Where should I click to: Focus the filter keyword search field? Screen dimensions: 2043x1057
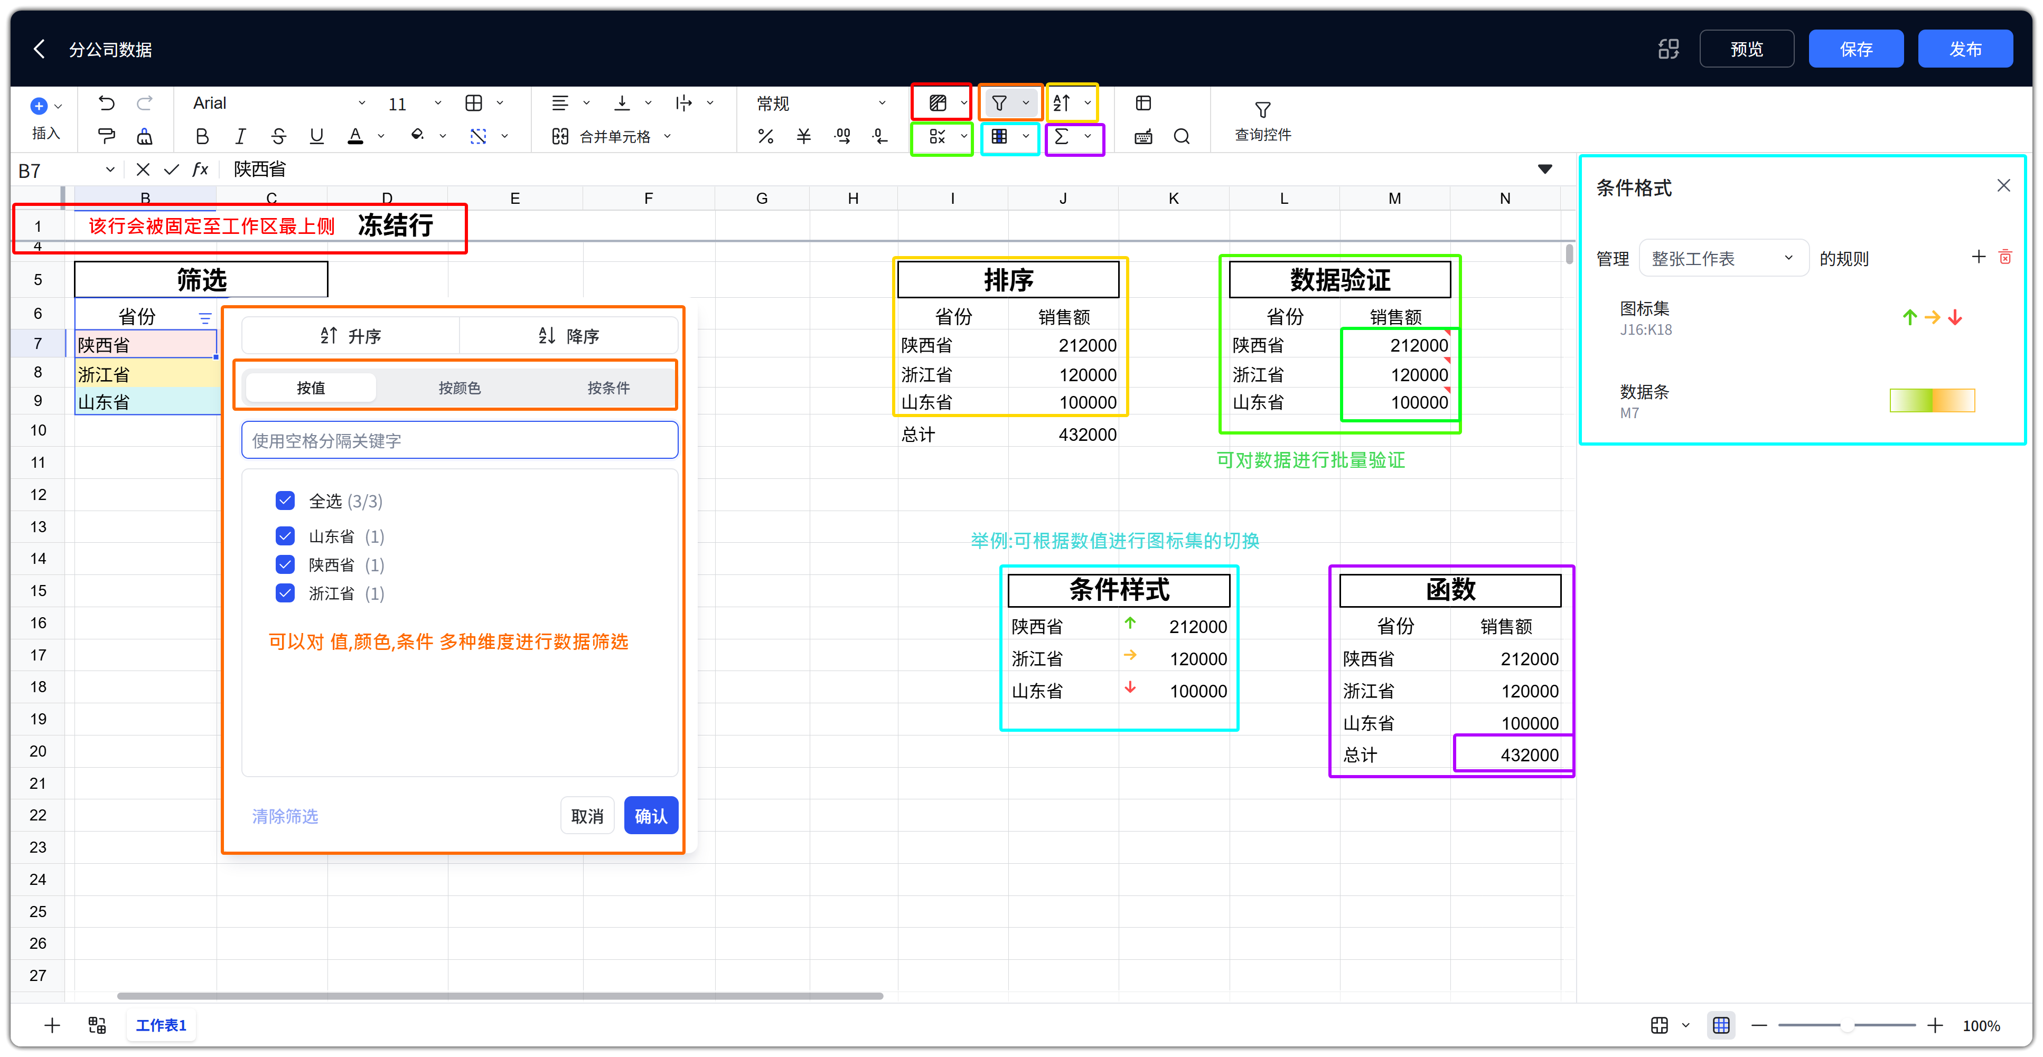click(x=460, y=440)
